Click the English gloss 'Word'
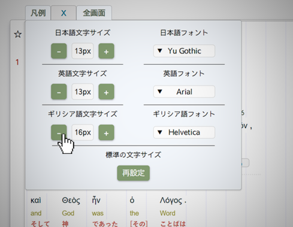 tap(167, 213)
